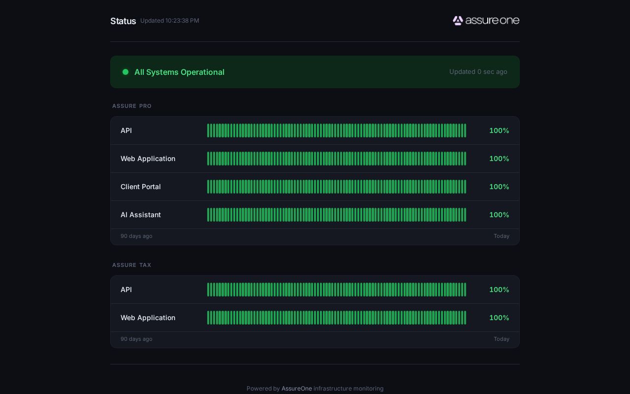
Task: Click 100% for Assure Pro Web Application
Action: (499, 159)
